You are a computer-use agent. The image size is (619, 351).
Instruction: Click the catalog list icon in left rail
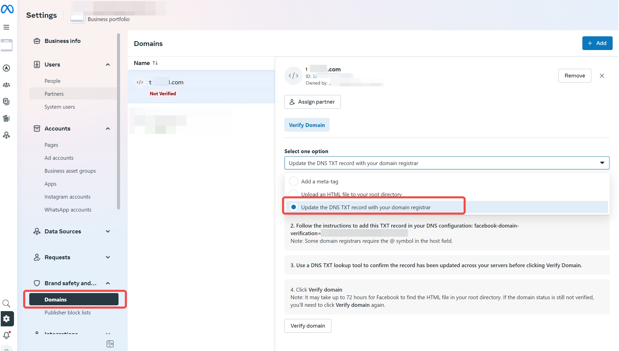[x=6, y=118]
